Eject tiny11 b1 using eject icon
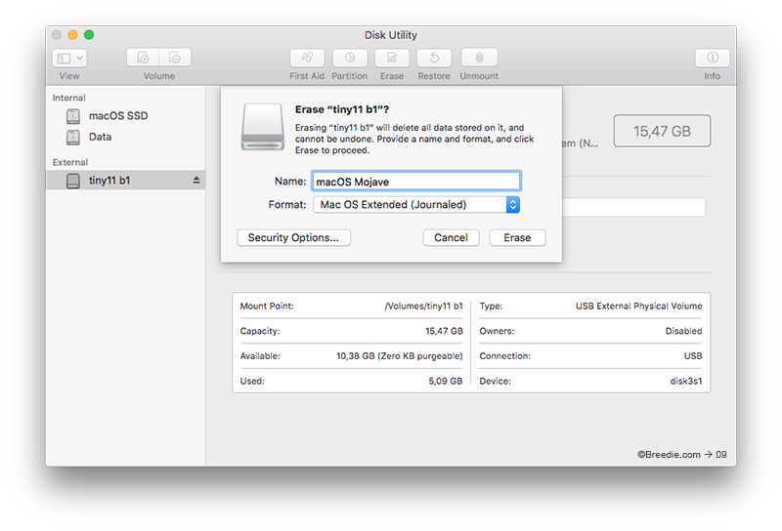782x531 pixels. [196, 181]
